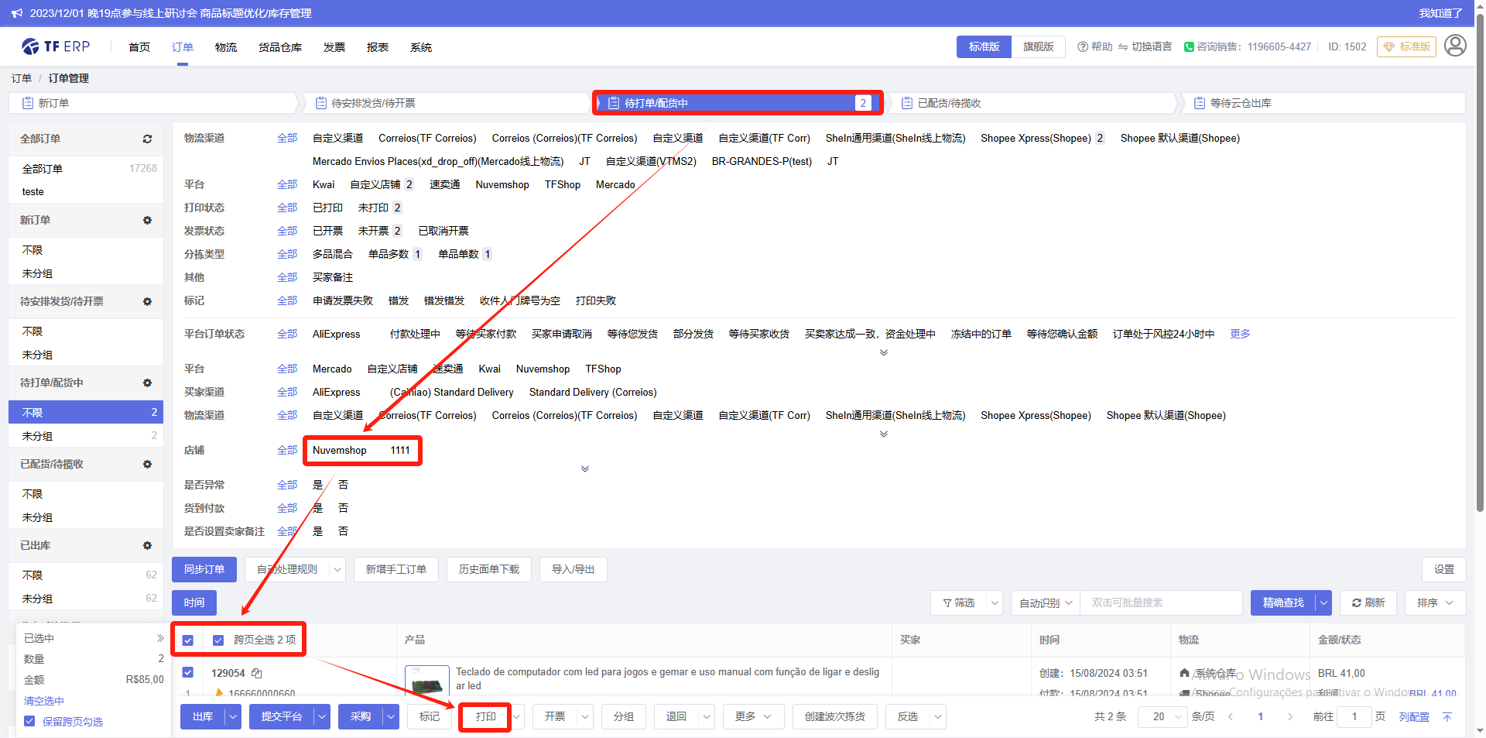Open the 物流 menu
Image resolution: width=1486 pixels, height=738 pixels.
pyautogui.click(x=226, y=47)
